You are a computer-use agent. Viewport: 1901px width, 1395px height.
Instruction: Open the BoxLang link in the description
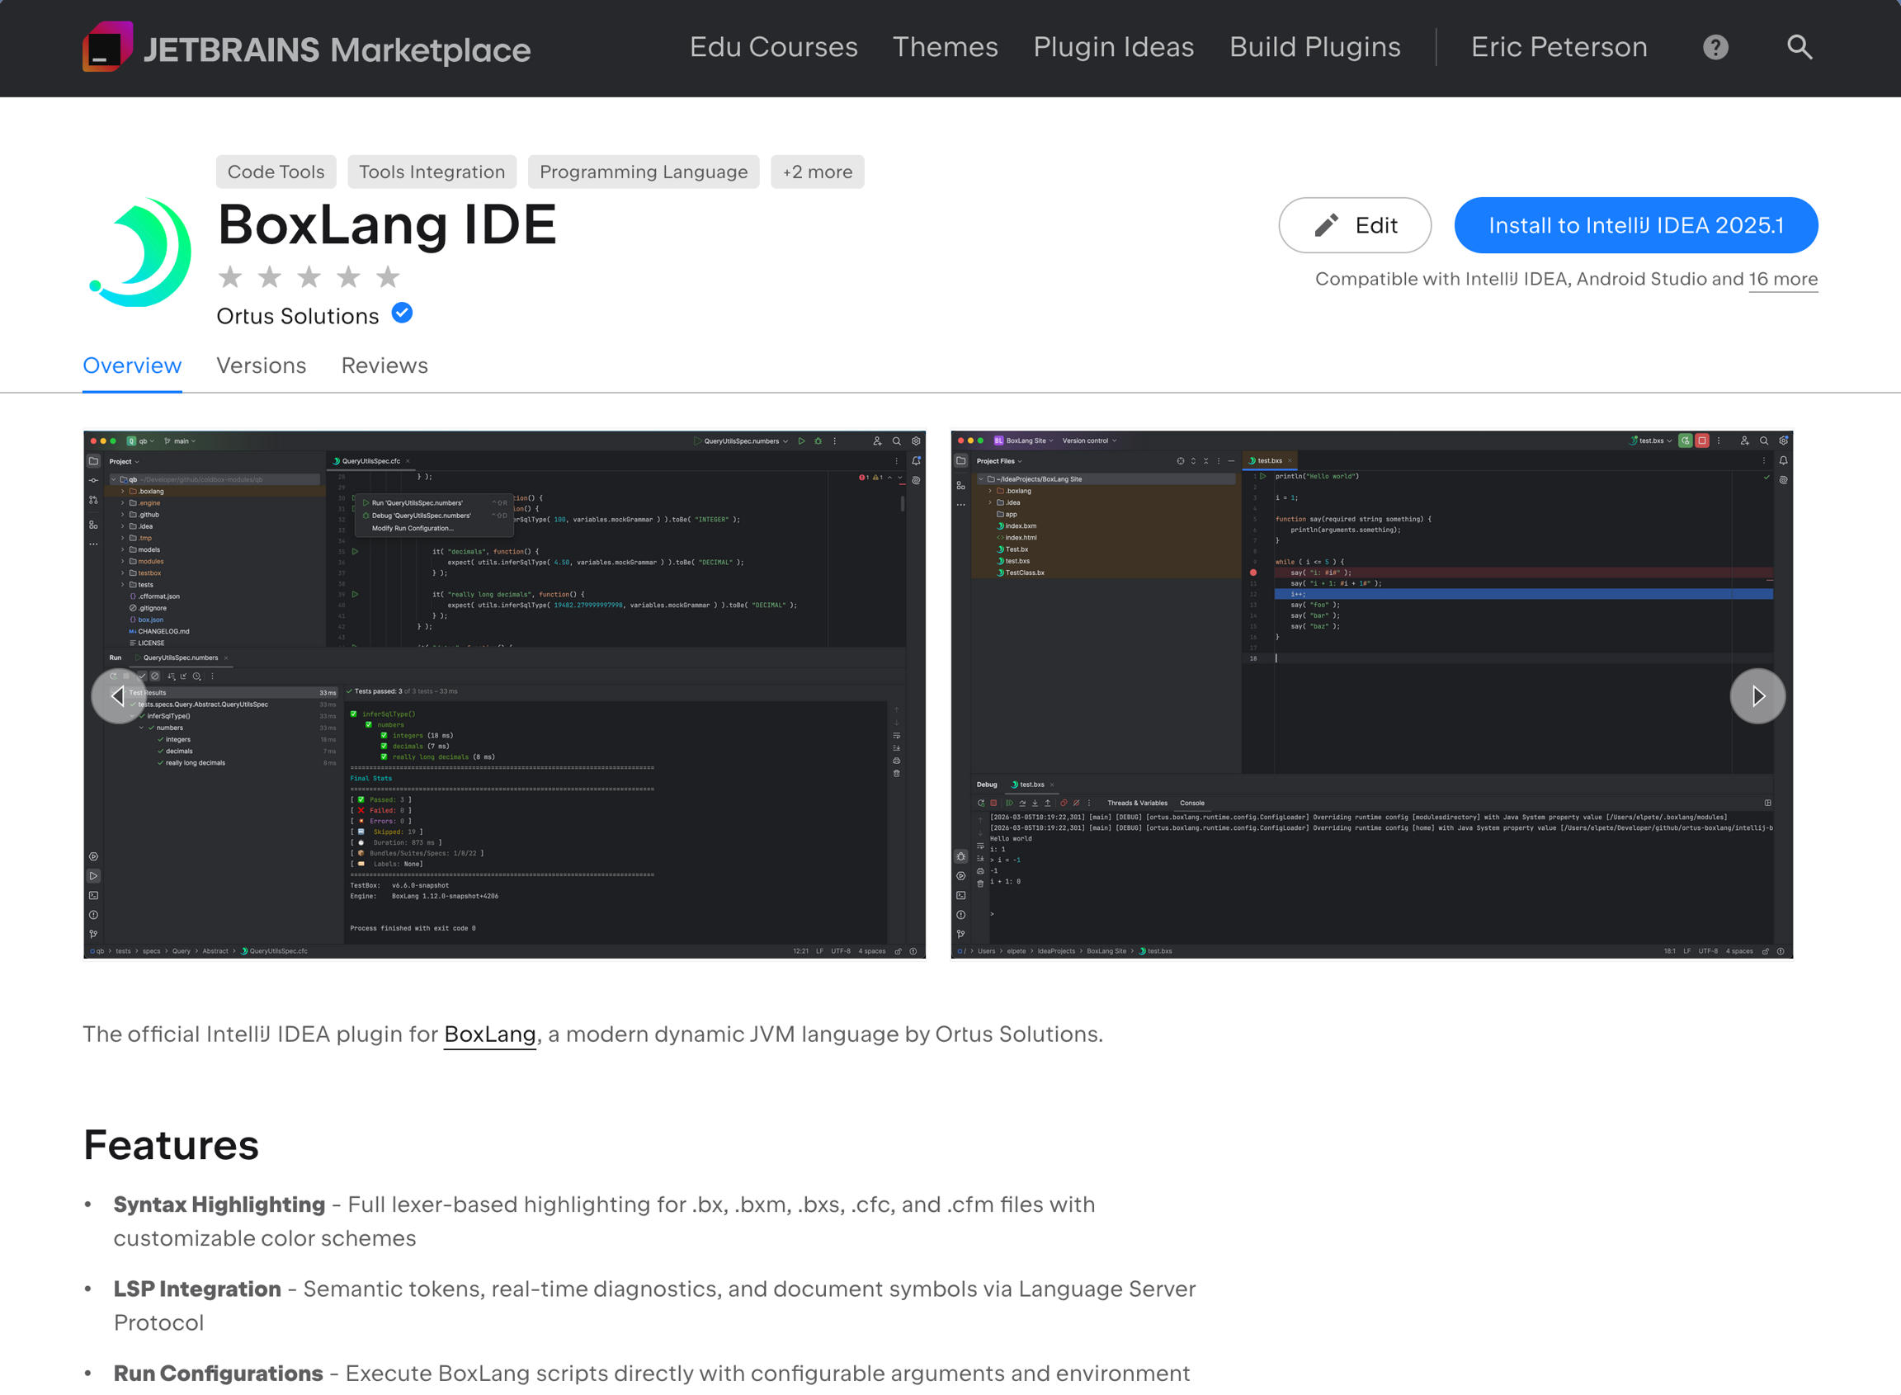tap(490, 1034)
